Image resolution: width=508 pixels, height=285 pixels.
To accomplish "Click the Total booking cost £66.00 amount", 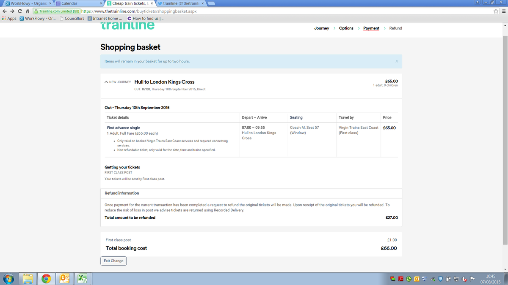I will (x=389, y=248).
